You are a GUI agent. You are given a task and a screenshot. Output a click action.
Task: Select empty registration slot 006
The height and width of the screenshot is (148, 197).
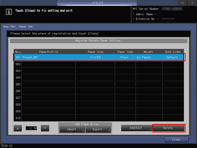pos(99,91)
